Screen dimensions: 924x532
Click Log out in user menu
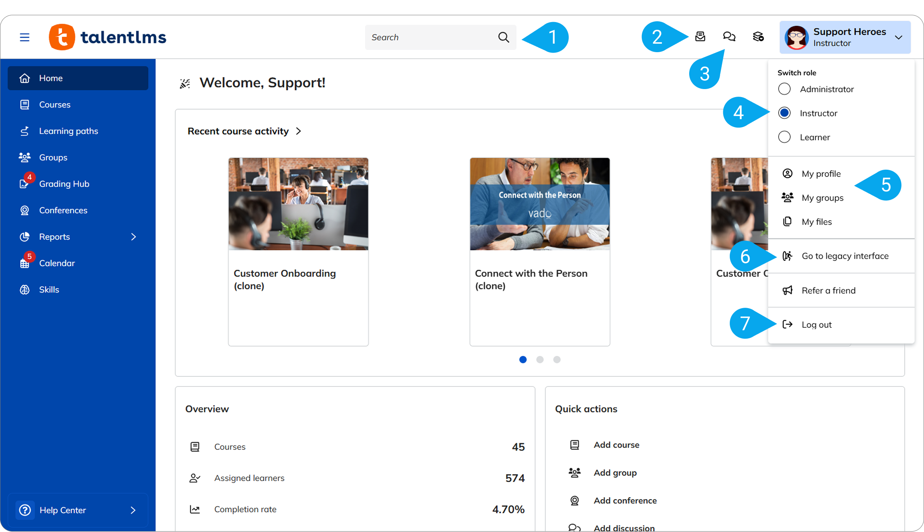pyautogui.click(x=816, y=325)
